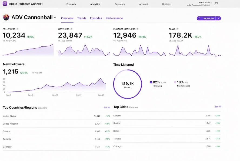
Task: Select the Germany row
Action: [x=56, y=147]
